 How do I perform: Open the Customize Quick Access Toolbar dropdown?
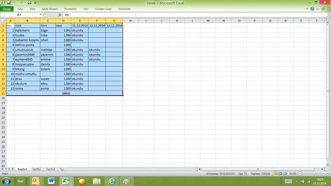click(x=35, y=3)
